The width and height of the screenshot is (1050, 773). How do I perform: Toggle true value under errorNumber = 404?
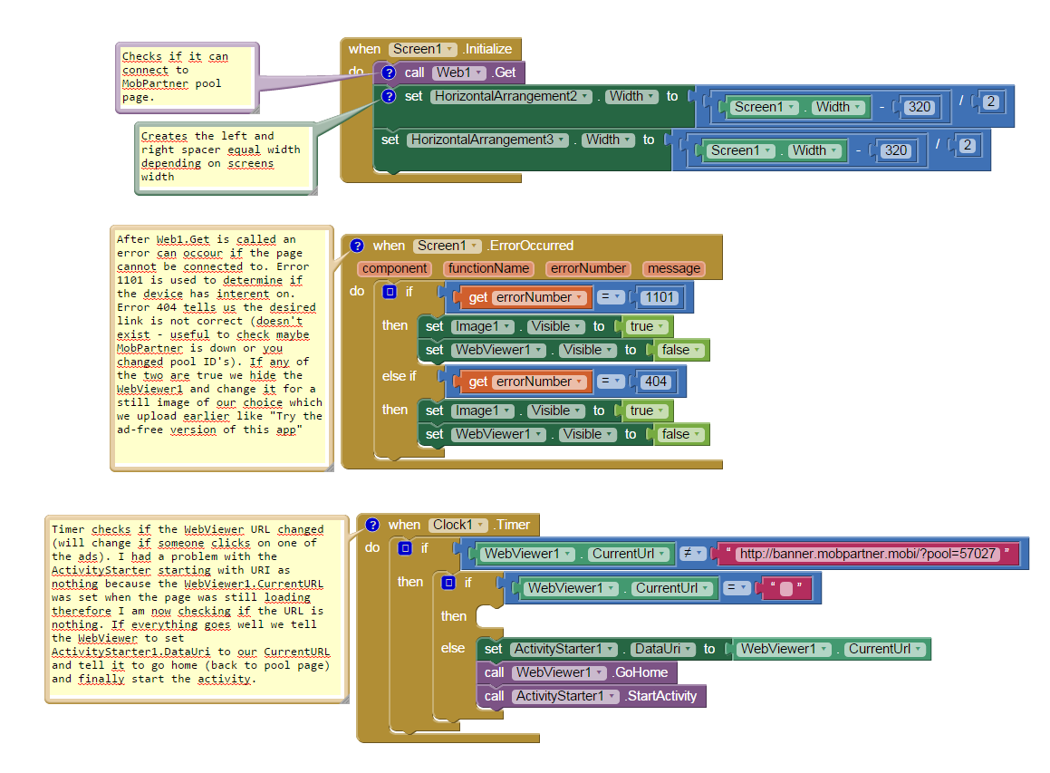click(647, 411)
